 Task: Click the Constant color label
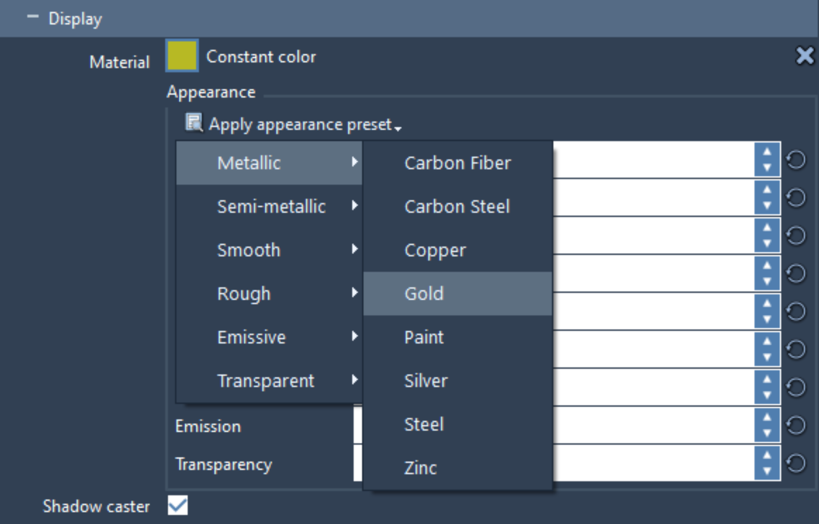(x=260, y=57)
